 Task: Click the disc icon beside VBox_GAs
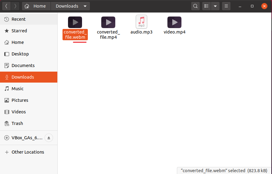coord(7,138)
